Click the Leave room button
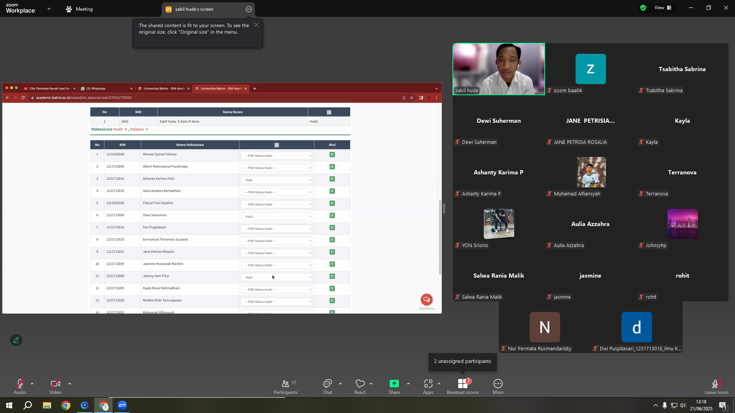Image resolution: width=735 pixels, height=413 pixels. pos(716,386)
